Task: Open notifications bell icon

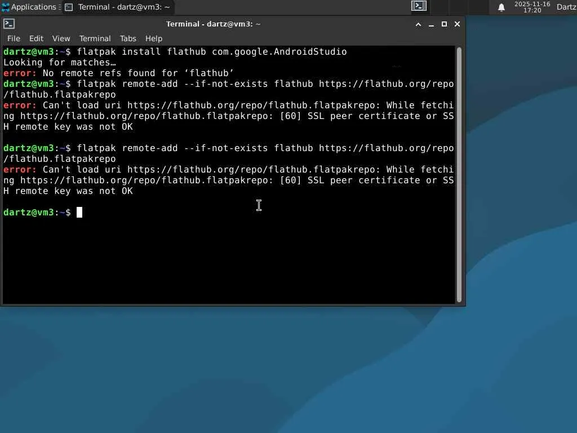Action: [x=501, y=7]
